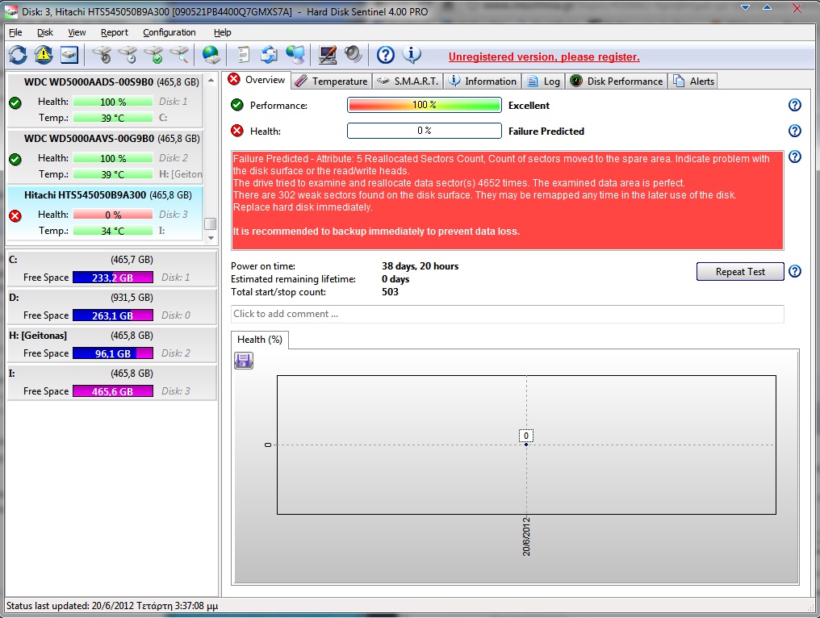Open the Report menu

(115, 32)
